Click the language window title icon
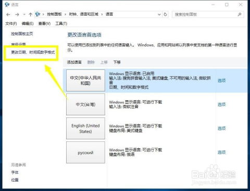This screenshot has height=191, width=250. click(7, 5)
